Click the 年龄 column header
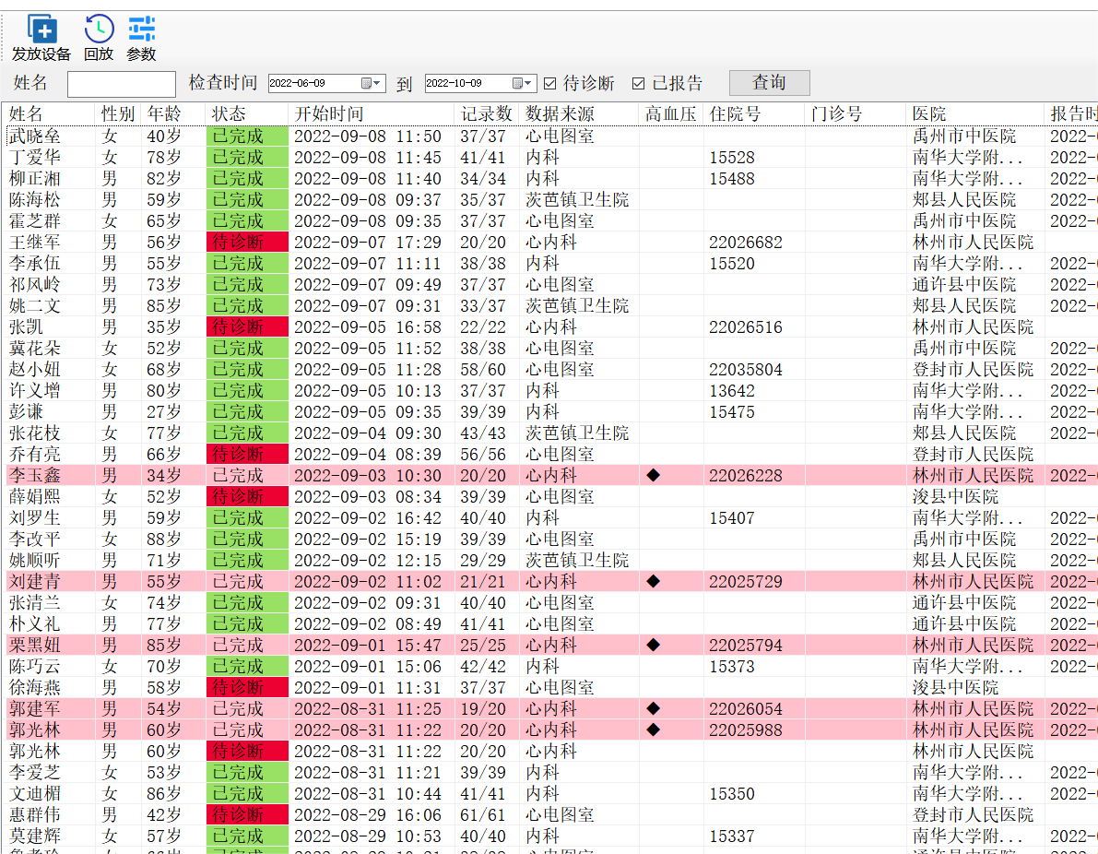The height and width of the screenshot is (854, 1098). (164, 114)
